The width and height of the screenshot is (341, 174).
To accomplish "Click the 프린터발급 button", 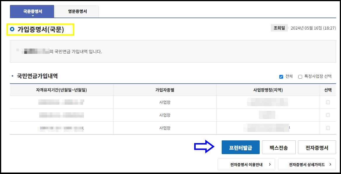I will (240, 147).
